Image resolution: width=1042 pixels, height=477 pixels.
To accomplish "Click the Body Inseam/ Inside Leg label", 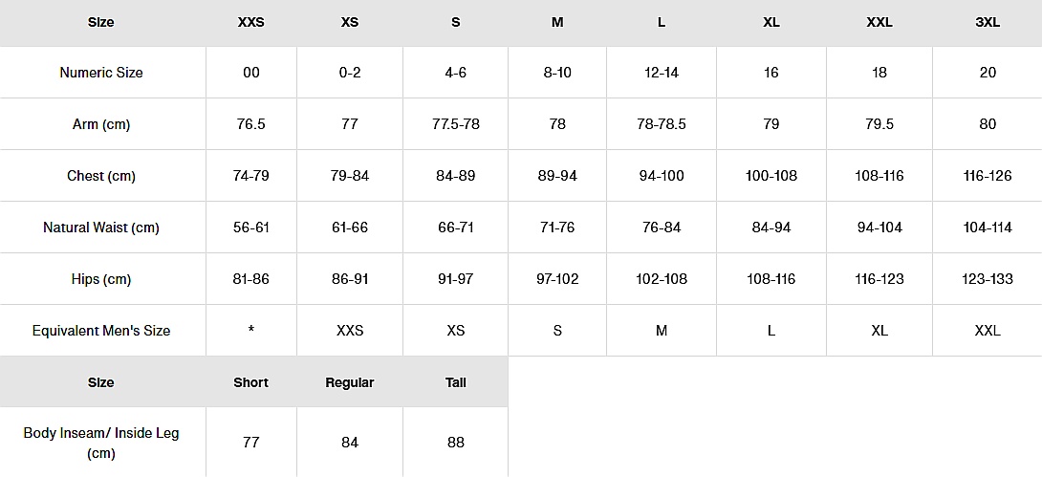I will [101, 443].
